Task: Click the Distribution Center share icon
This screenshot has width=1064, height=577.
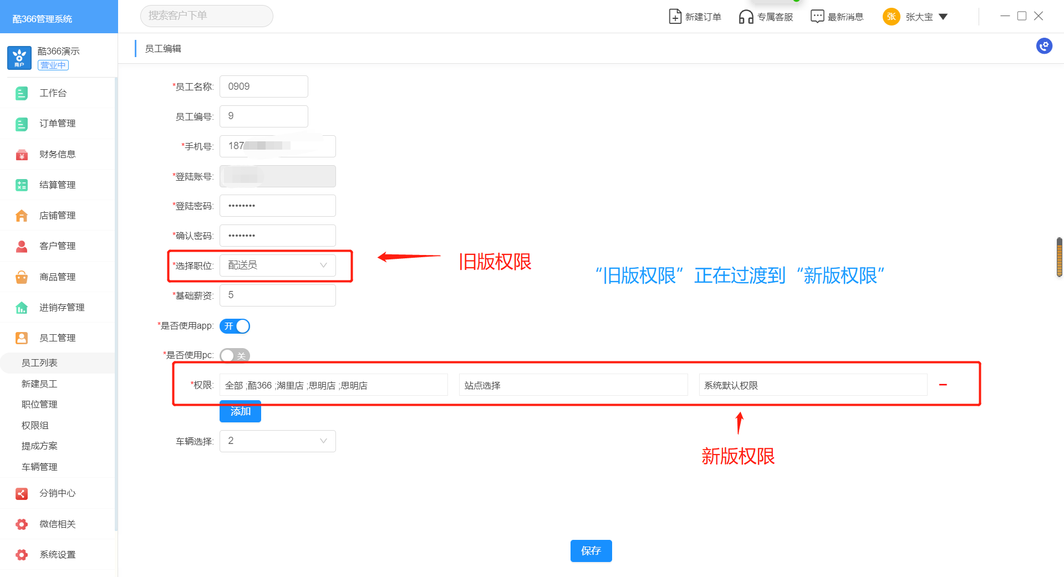Action: pos(22,493)
